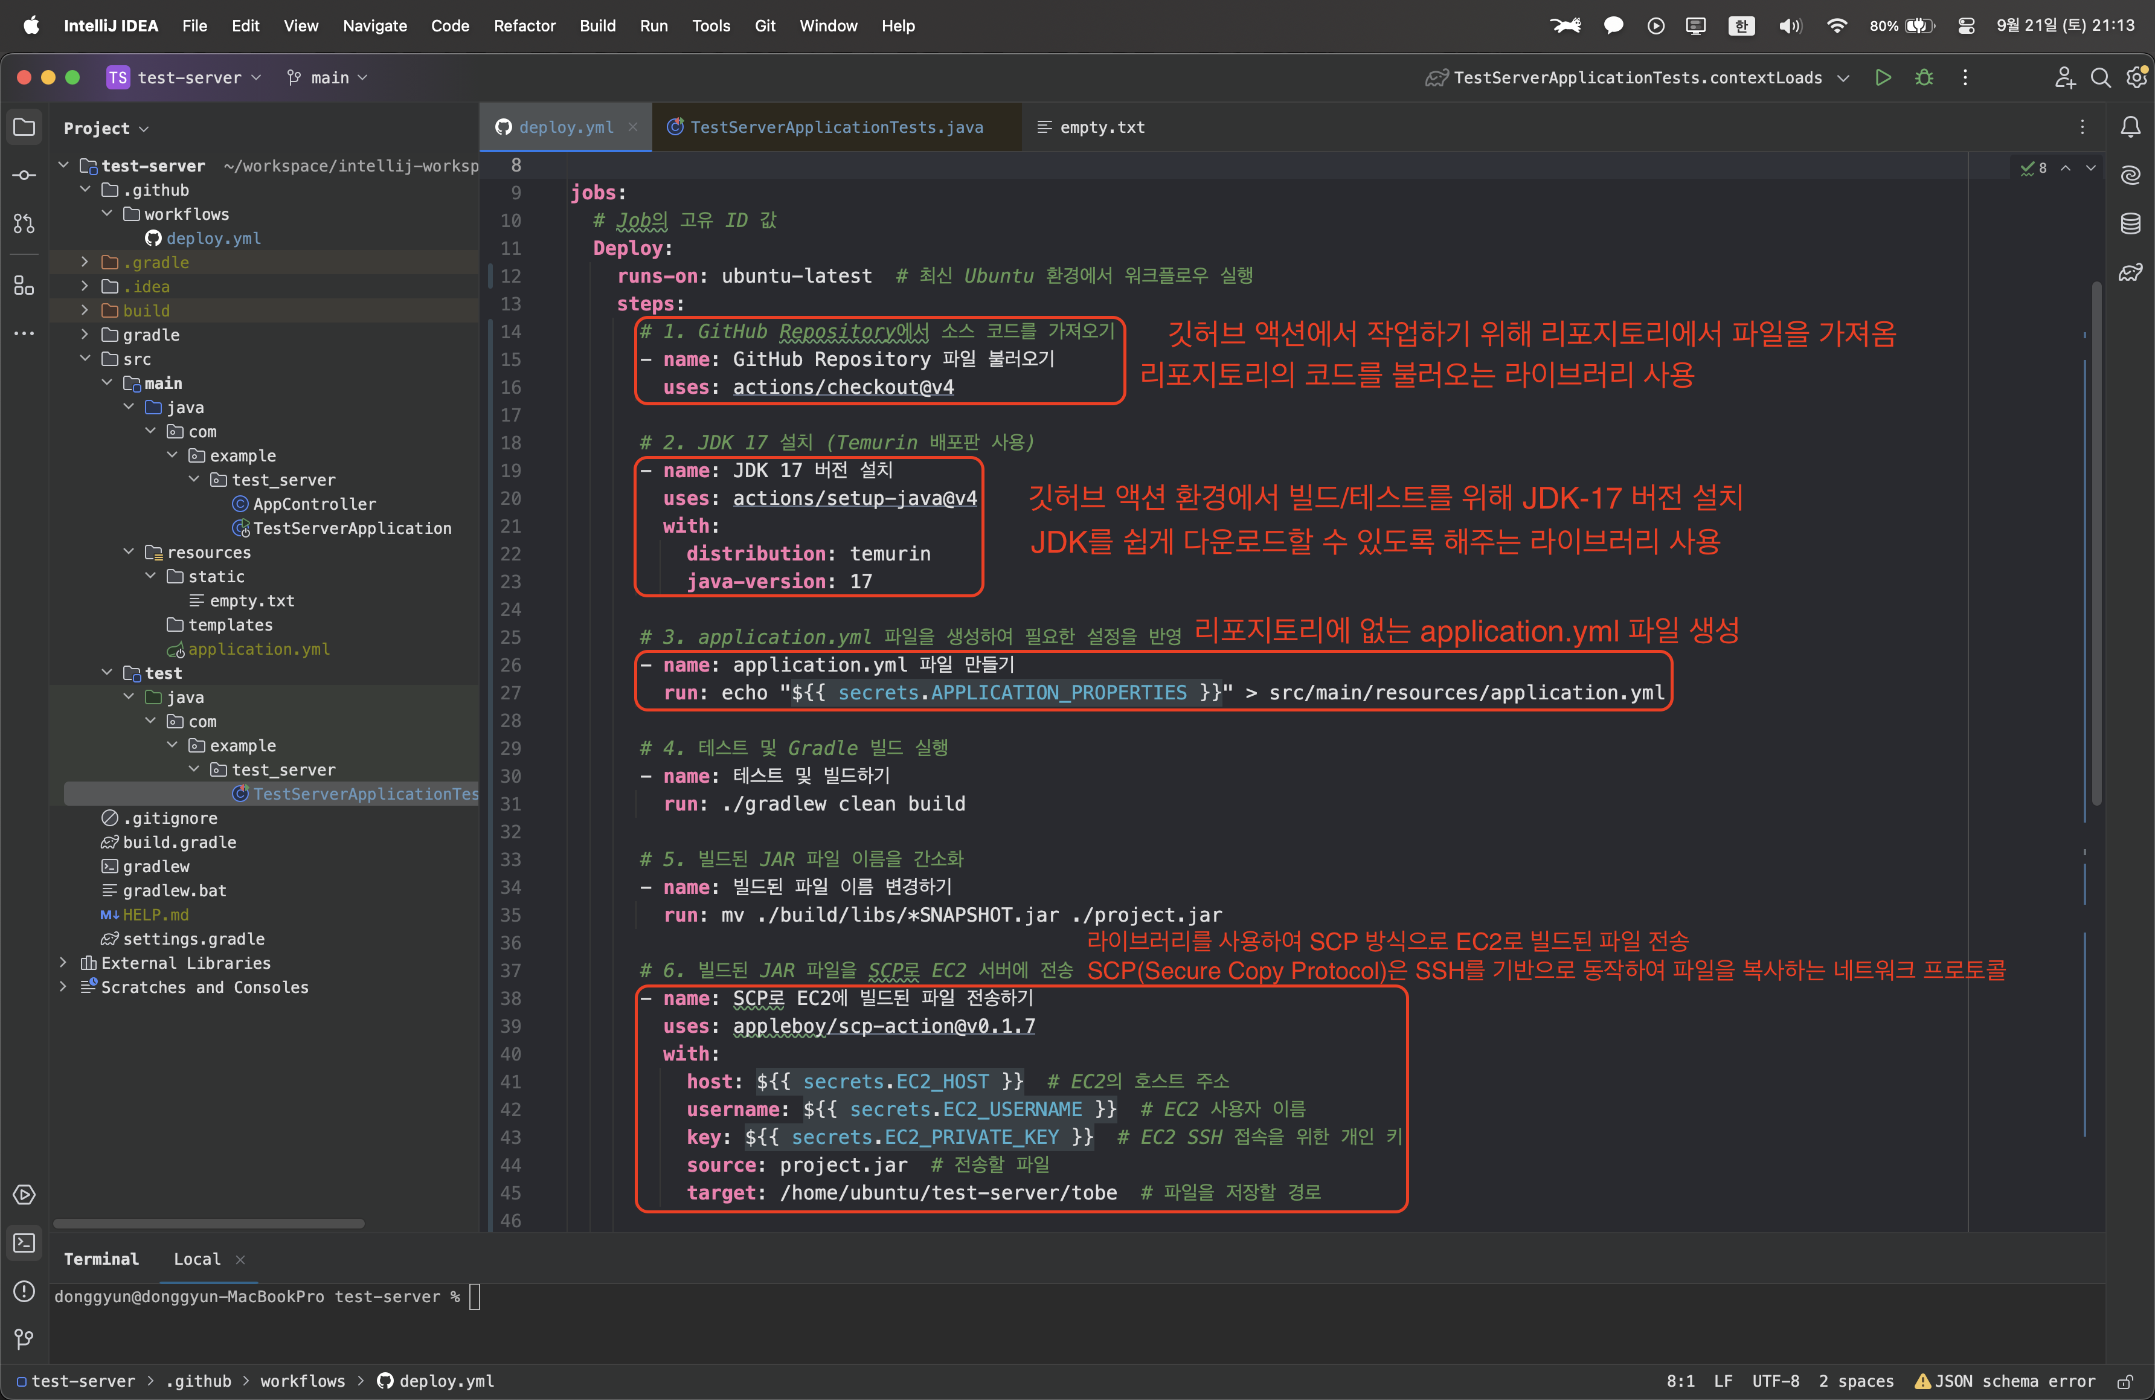Open the Commit tool window icon
This screenshot has width=2155, height=1400.
[x=24, y=175]
